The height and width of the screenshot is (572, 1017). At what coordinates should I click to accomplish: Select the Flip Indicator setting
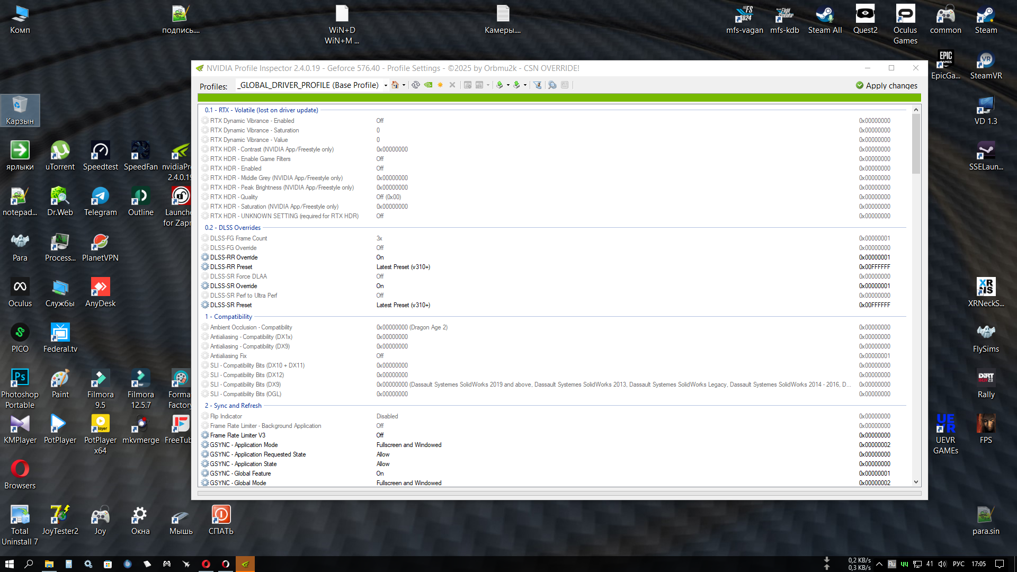point(553,416)
